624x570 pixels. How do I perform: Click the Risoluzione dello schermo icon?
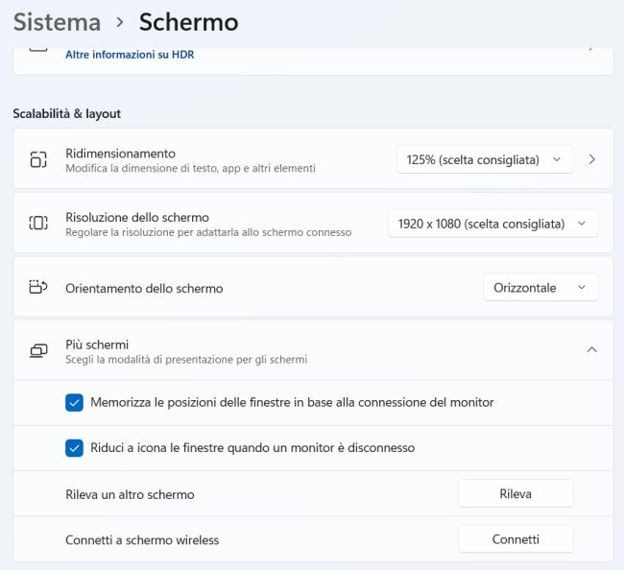(x=38, y=223)
